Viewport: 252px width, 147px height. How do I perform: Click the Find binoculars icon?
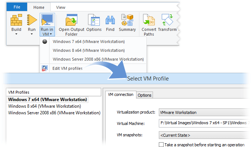pyautogui.click(x=110, y=20)
